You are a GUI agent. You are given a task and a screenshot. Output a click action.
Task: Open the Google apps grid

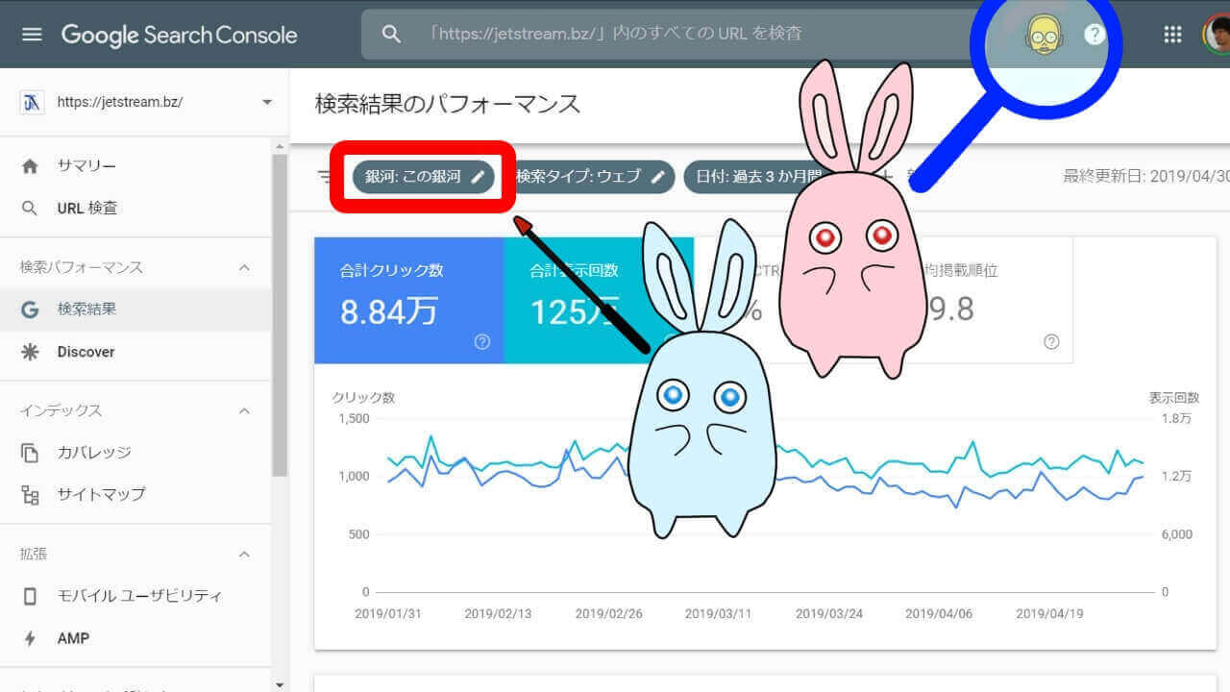click(x=1172, y=35)
